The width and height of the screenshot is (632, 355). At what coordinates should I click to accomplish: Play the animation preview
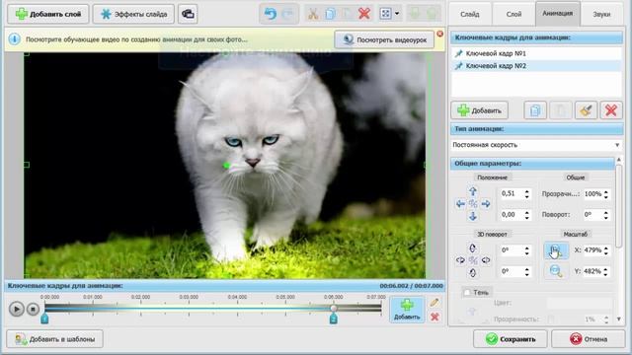pyautogui.click(x=17, y=309)
